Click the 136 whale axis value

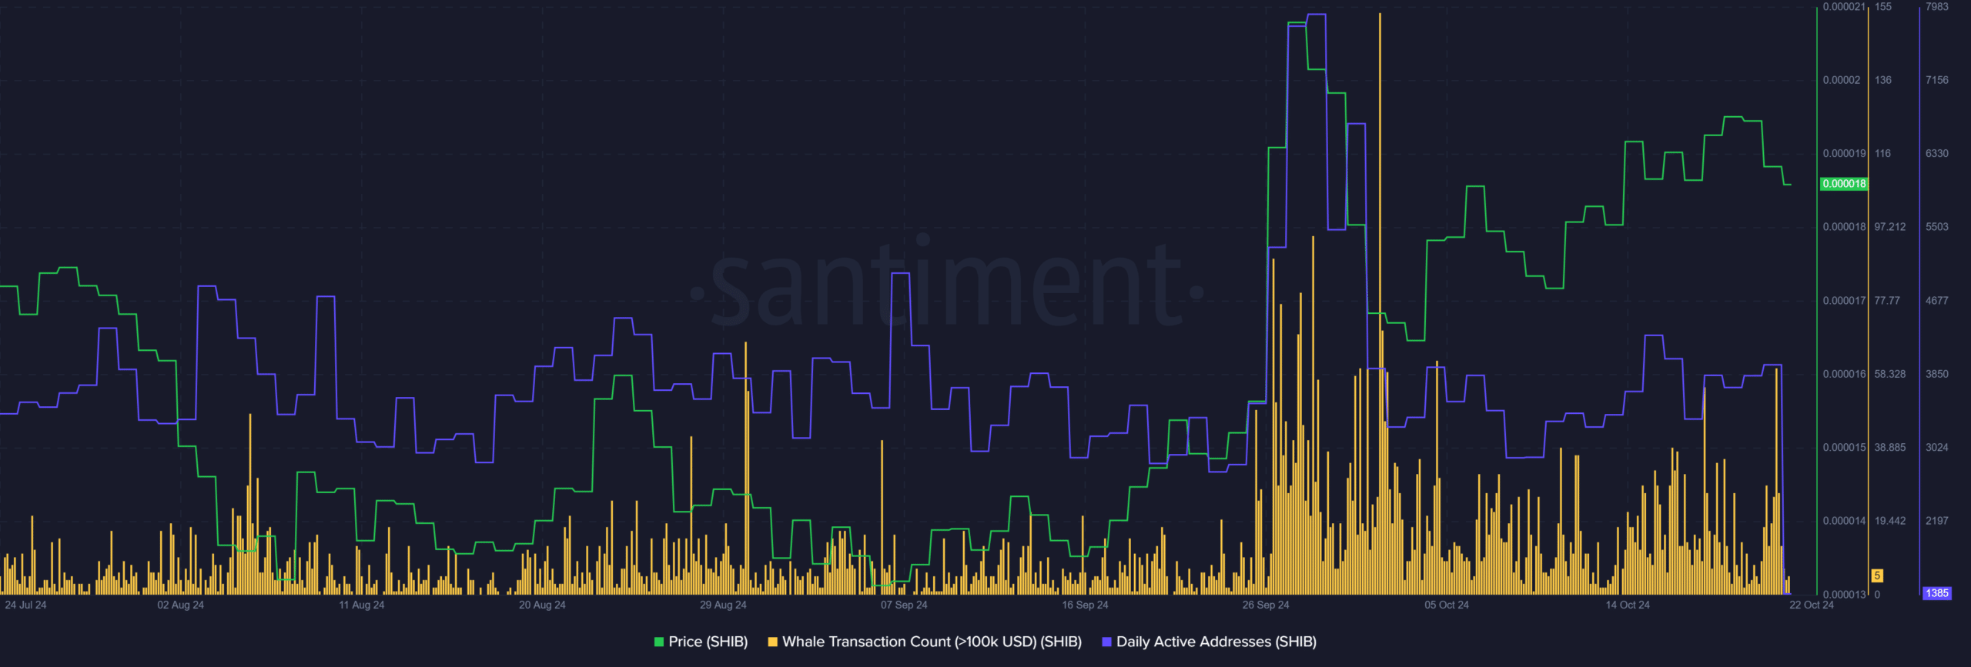click(x=1882, y=80)
